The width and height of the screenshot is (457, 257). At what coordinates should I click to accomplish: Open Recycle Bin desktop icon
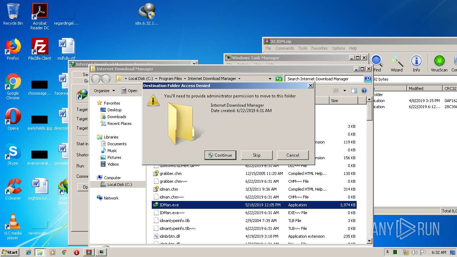(13, 15)
